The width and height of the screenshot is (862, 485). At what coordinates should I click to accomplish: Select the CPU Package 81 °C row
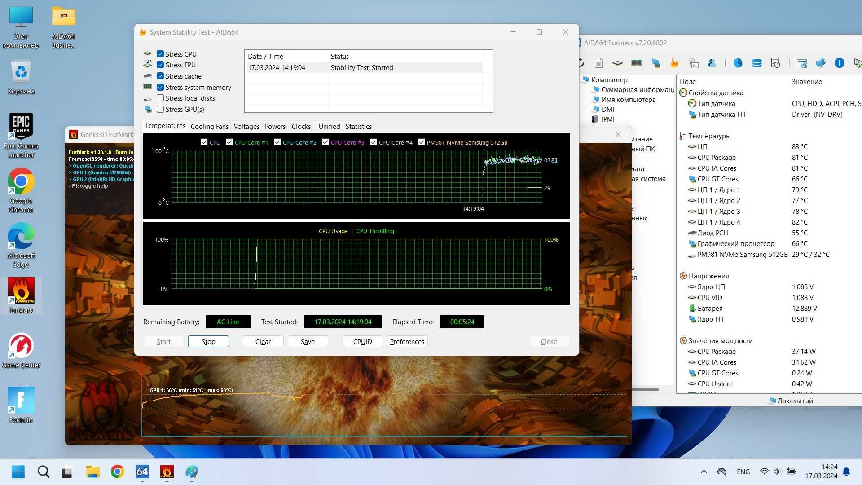770,157
